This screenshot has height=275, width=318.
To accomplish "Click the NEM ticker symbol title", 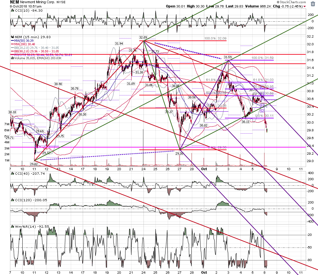I will click(15, 2).
